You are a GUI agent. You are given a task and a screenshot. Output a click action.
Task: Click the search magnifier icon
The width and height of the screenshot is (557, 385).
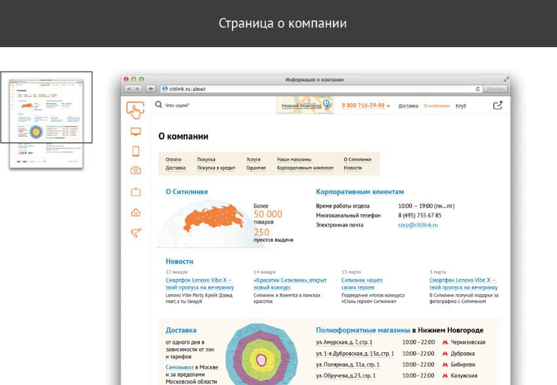point(159,105)
